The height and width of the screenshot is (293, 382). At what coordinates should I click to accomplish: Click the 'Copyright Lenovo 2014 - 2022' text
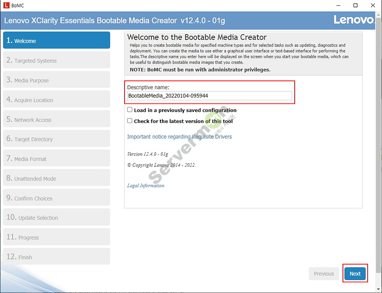[161, 165]
